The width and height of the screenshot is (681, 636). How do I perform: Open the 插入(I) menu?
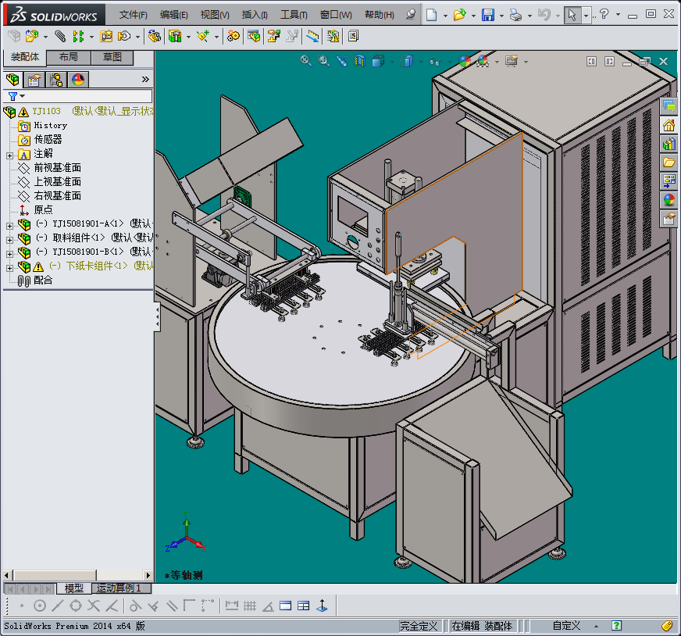click(x=255, y=15)
